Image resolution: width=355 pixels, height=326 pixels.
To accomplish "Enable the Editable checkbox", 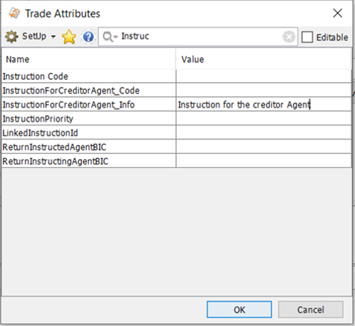I will [307, 37].
